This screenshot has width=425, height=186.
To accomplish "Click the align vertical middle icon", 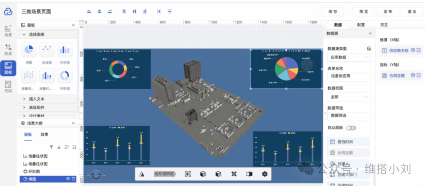I will click(x=135, y=11).
